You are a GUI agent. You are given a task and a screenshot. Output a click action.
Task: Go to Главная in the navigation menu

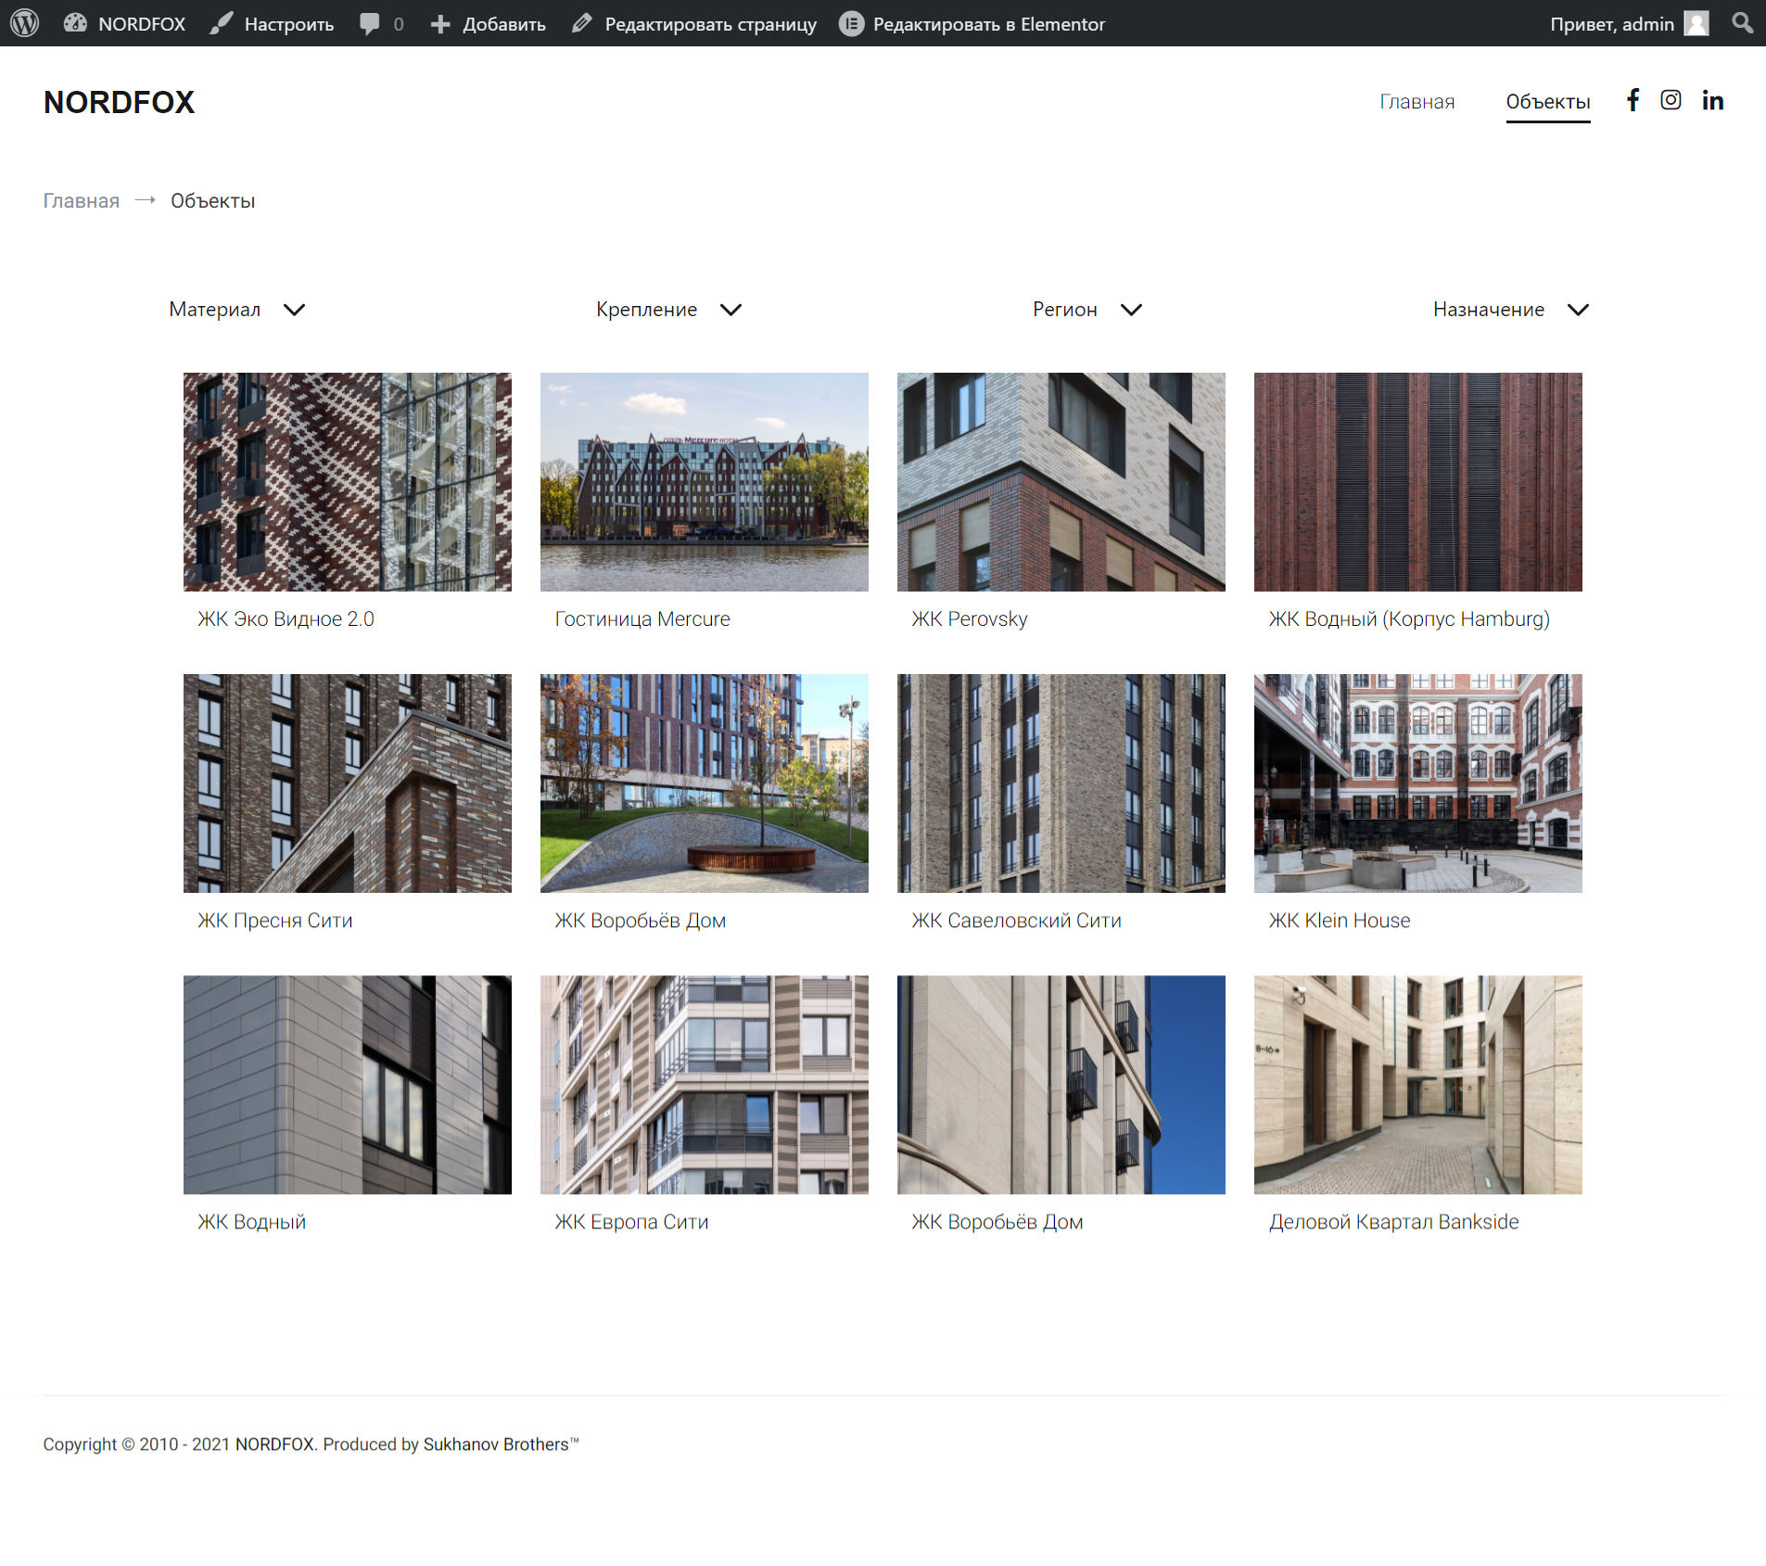pos(1417,102)
